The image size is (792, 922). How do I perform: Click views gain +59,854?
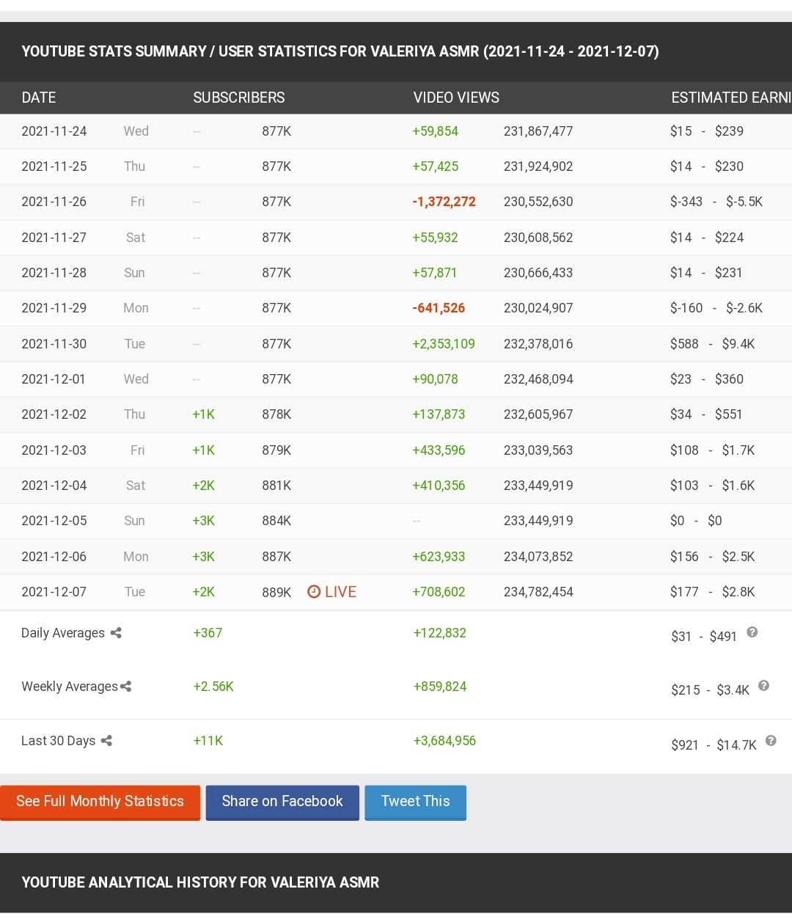pyautogui.click(x=436, y=131)
